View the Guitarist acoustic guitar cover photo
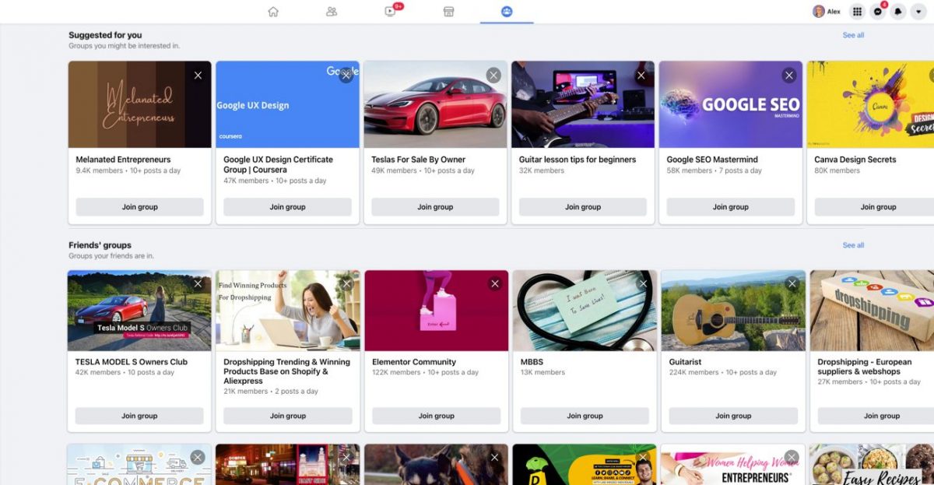This screenshot has height=485, width=934. pos(733,311)
